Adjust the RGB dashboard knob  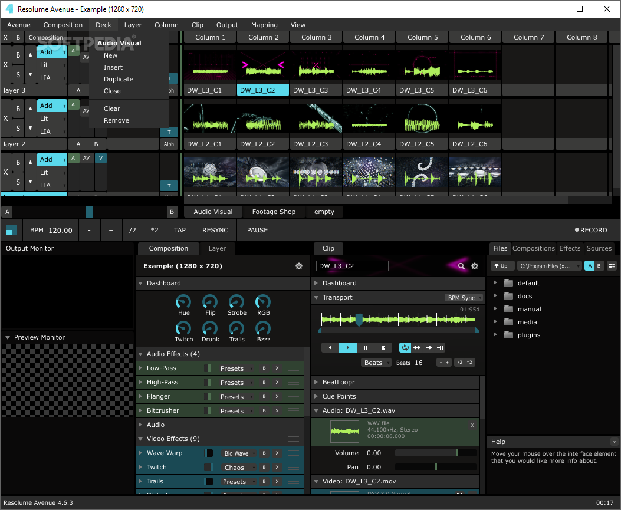[263, 302]
